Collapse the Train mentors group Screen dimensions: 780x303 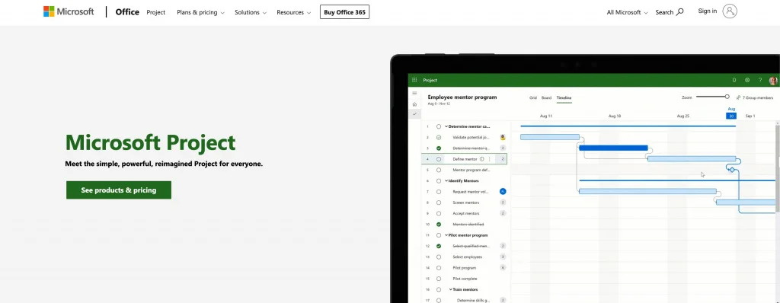tap(451, 289)
